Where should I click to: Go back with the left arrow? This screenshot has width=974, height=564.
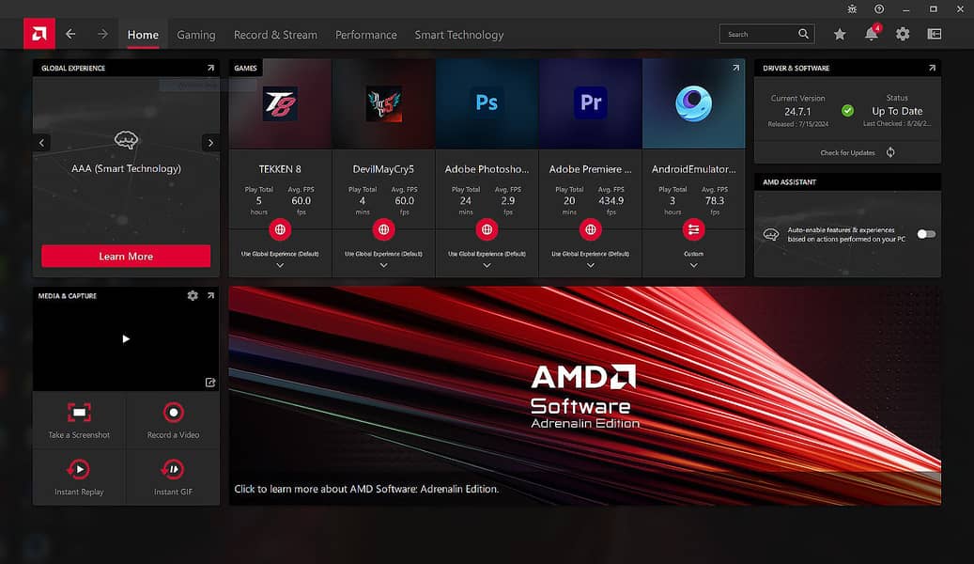(70, 34)
